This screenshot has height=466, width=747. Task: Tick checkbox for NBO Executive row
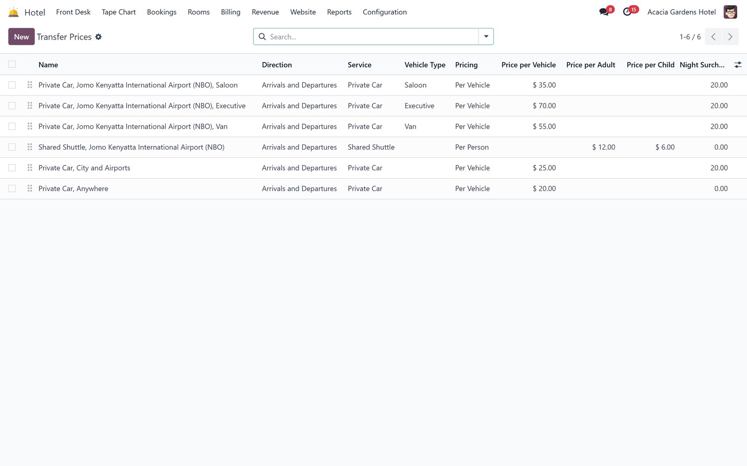point(12,106)
